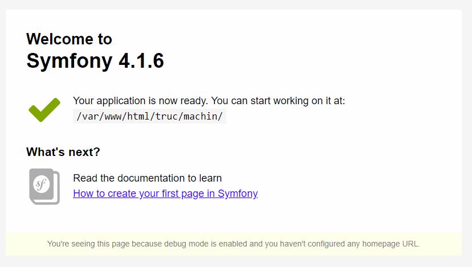This screenshot has width=472, height=267.
Task: Click the green checkmark icon
Action: [44, 109]
